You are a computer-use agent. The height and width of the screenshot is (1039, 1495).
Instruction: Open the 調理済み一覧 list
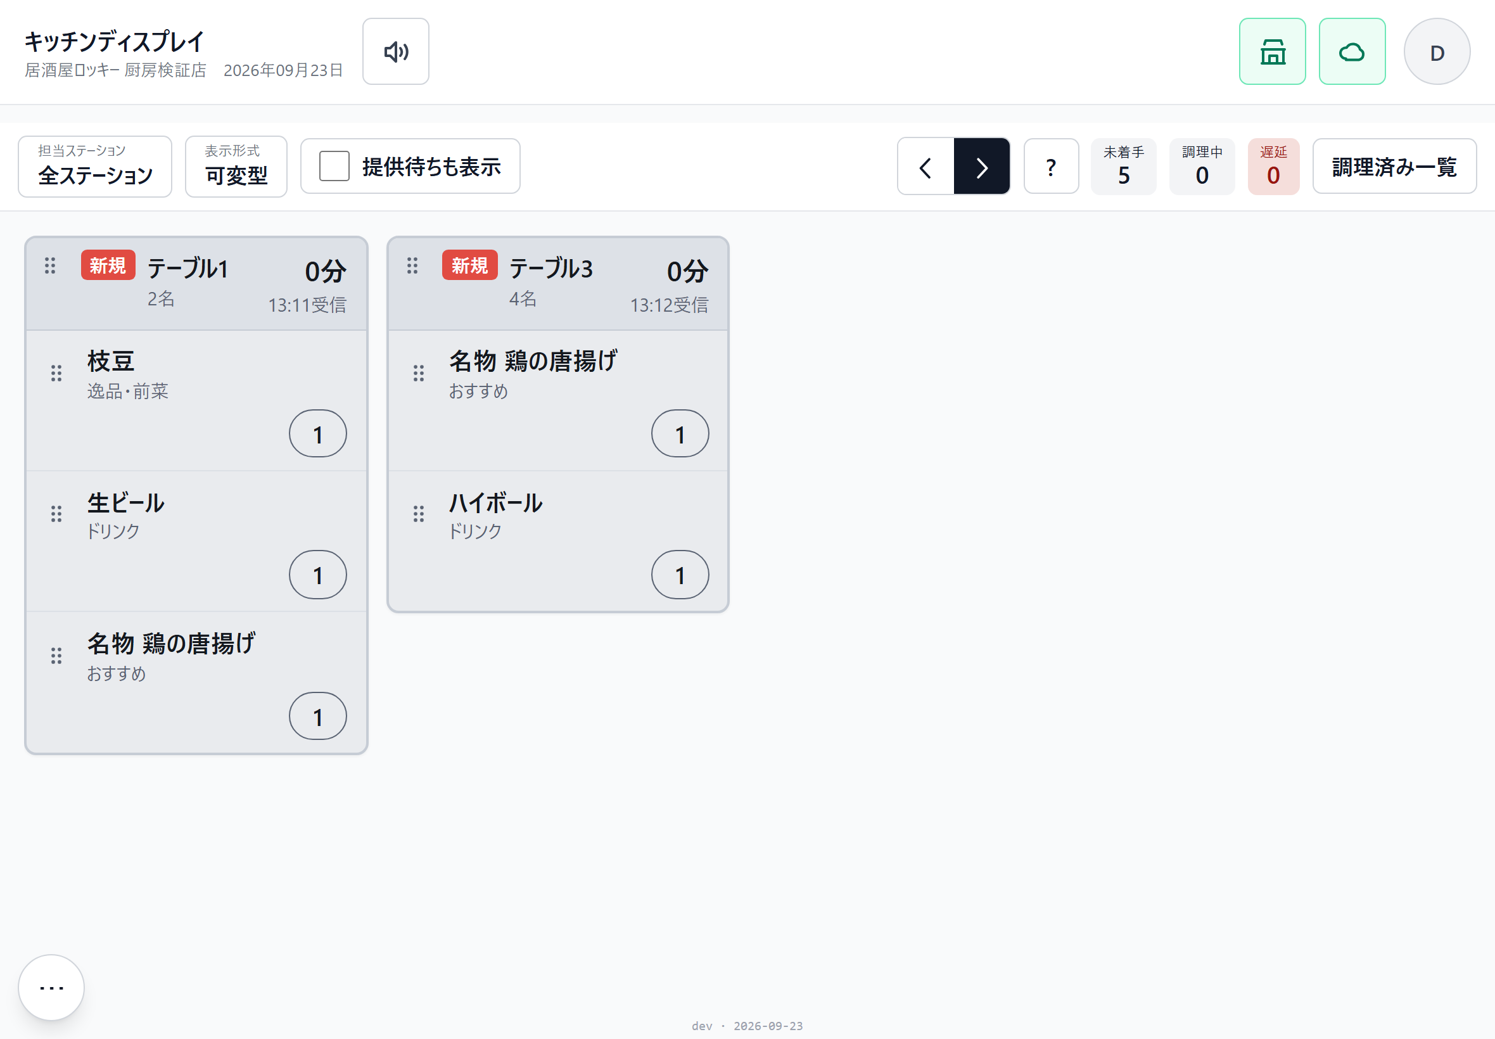tap(1394, 166)
